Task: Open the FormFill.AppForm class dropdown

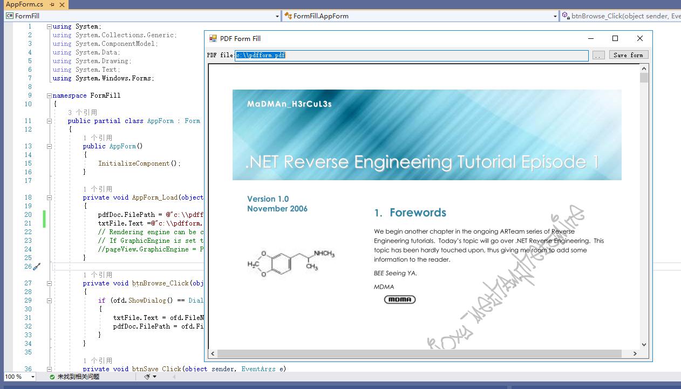Action: [554, 16]
